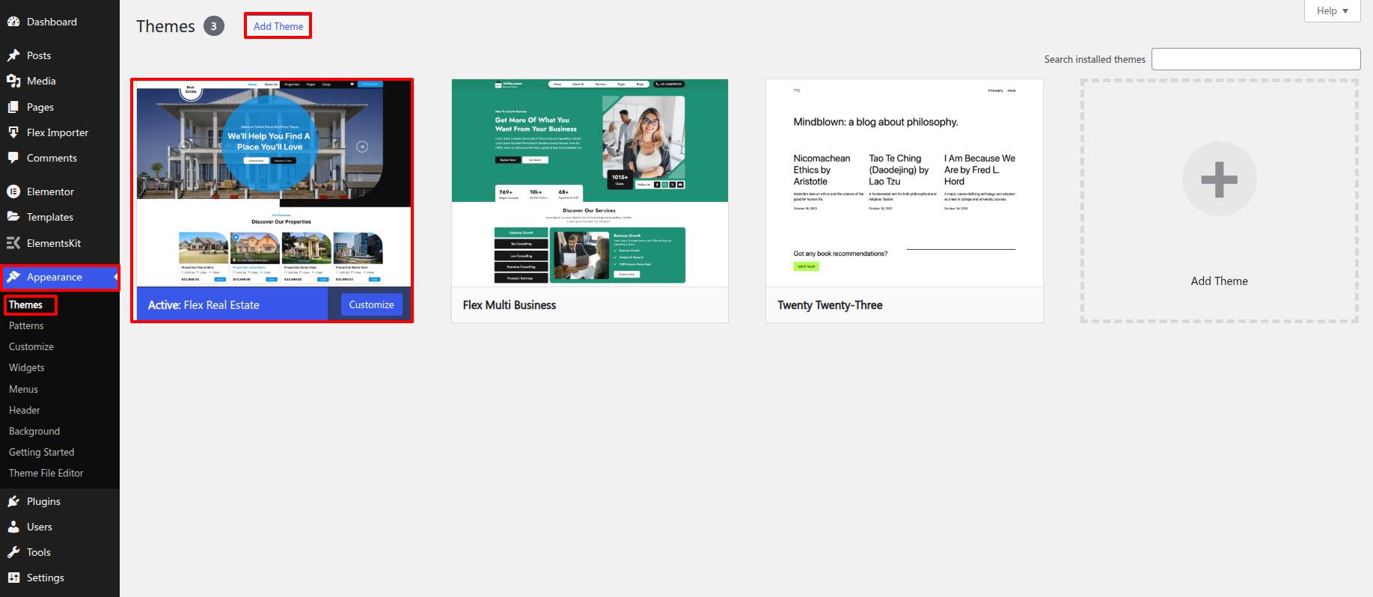Click the Media library icon

[13, 81]
